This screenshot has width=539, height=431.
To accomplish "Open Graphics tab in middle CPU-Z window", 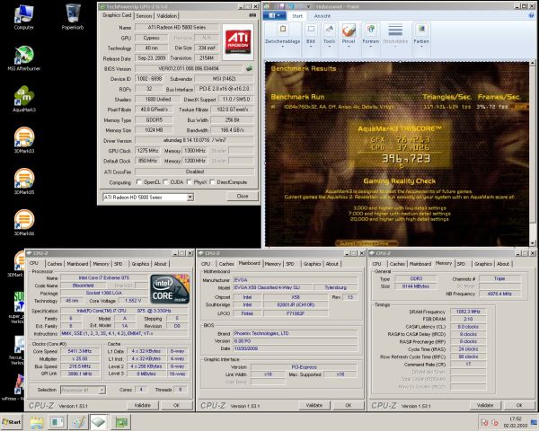I will pos(312,264).
